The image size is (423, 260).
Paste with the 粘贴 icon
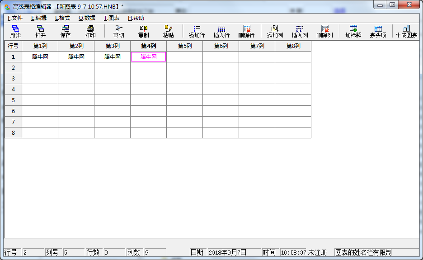click(x=168, y=31)
